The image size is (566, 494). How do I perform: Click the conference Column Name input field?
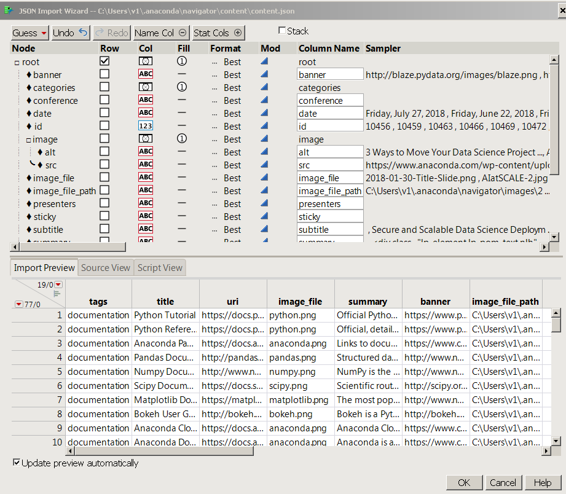coord(330,100)
